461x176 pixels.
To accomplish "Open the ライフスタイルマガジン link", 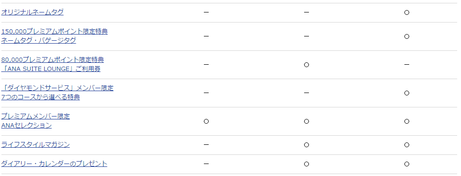I will (x=35, y=144).
